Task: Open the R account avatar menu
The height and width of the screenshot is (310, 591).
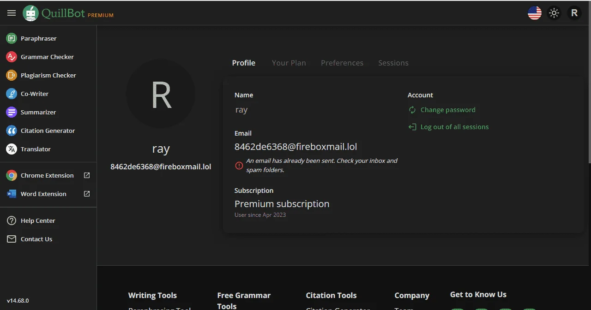Action: tap(574, 13)
